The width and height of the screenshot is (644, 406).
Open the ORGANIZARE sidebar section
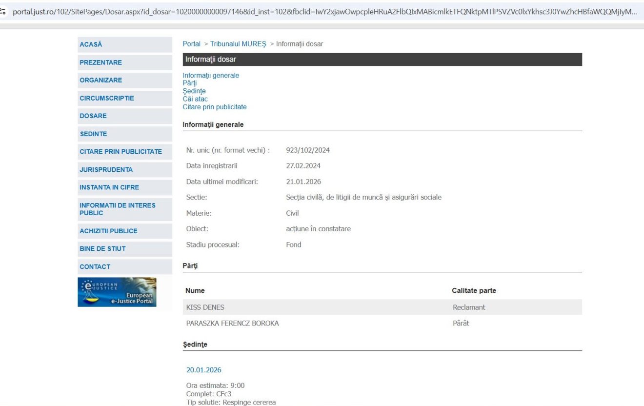[101, 80]
